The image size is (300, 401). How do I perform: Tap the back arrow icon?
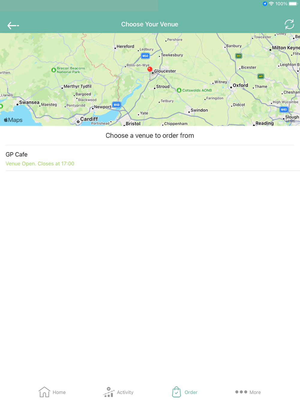13,26
